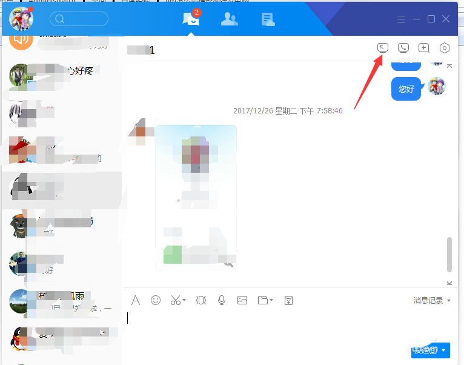This screenshot has width=464, height=365.
Task: Open the conversation ending with 心好疼
Action: [62, 77]
